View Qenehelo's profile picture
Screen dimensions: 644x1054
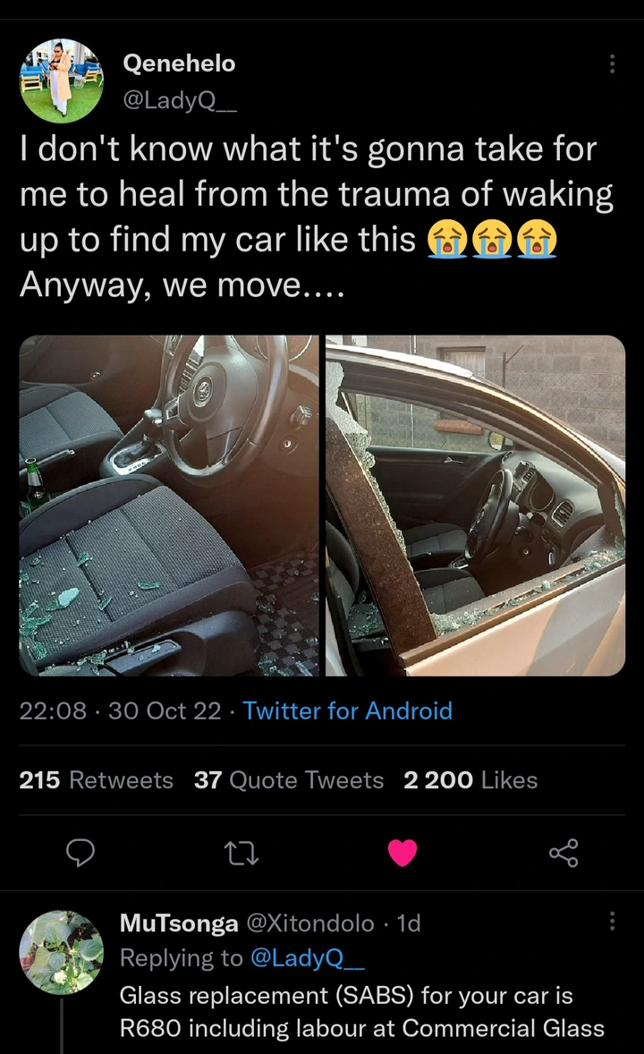[61, 81]
